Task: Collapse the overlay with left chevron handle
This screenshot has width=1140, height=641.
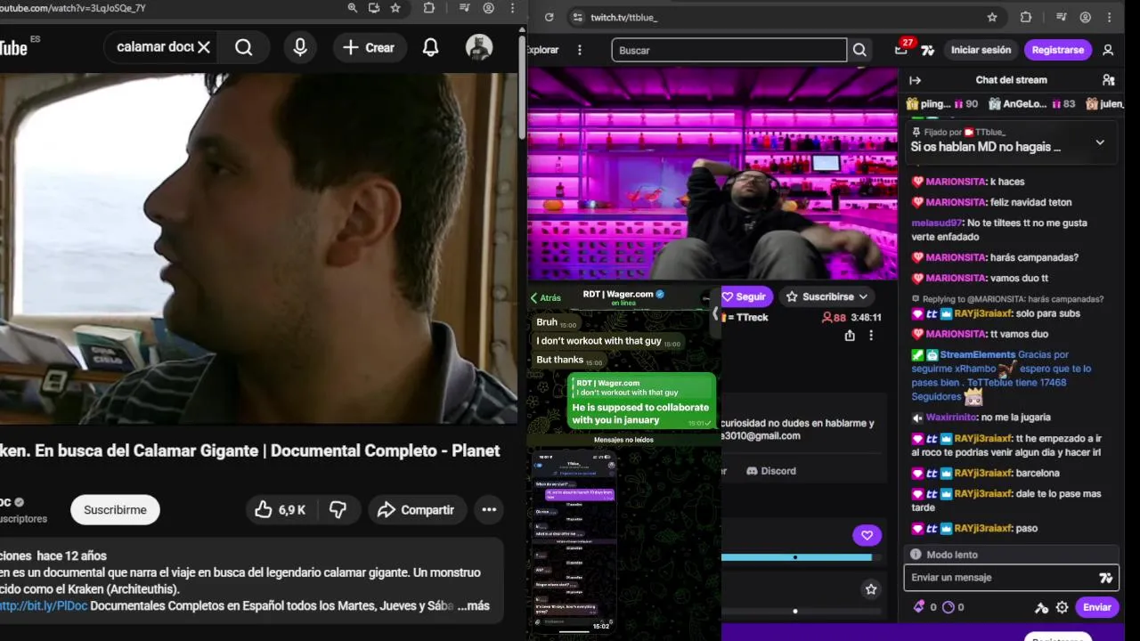Action: tap(714, 313)
